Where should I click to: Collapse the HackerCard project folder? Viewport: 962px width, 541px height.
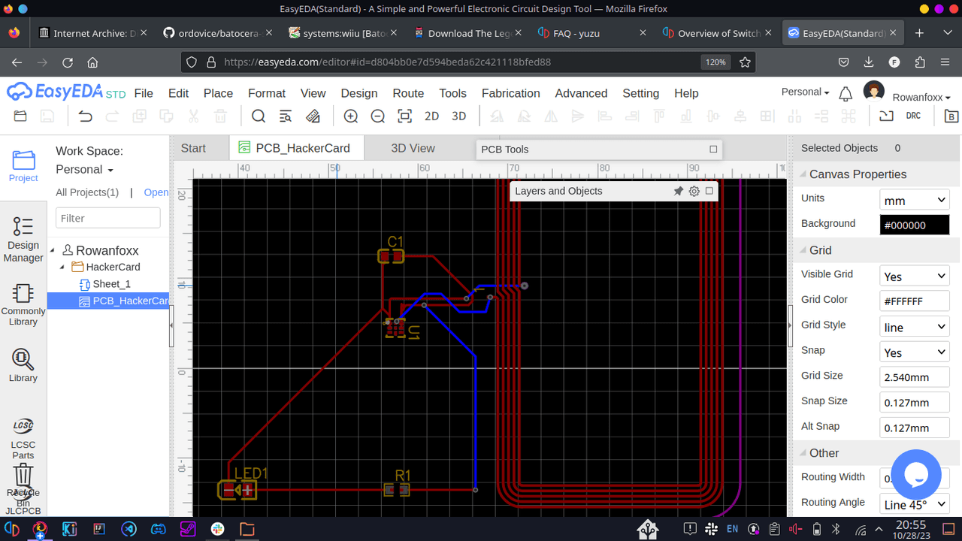[62, 267]
